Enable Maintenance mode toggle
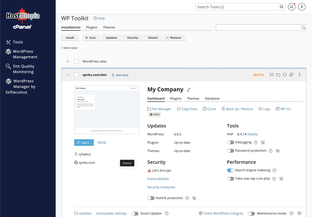Viewport: 312px width, 217px height. point(251,214)
